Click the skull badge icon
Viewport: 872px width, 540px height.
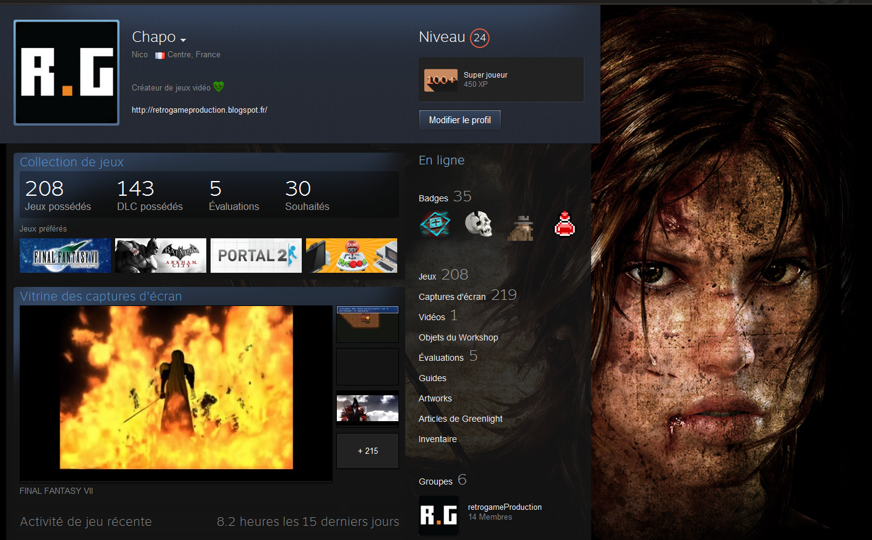[x=478, y=224]
